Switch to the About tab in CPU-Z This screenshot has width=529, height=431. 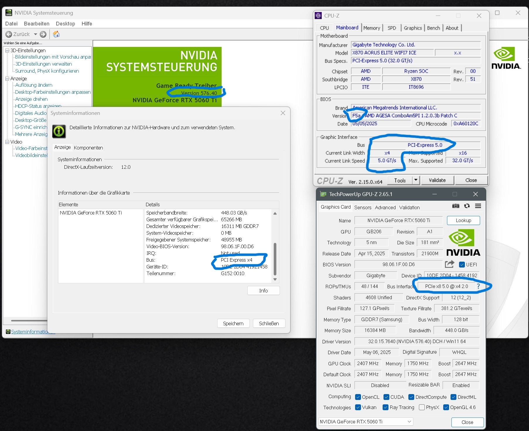click(452, 28)
